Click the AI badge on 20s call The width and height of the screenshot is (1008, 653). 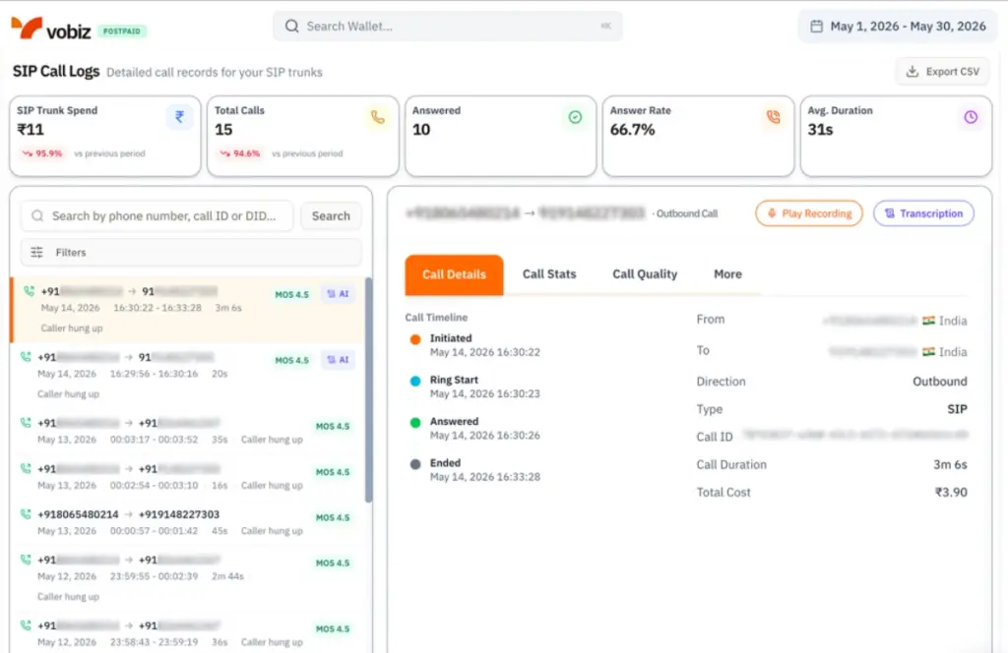point(338,360)
